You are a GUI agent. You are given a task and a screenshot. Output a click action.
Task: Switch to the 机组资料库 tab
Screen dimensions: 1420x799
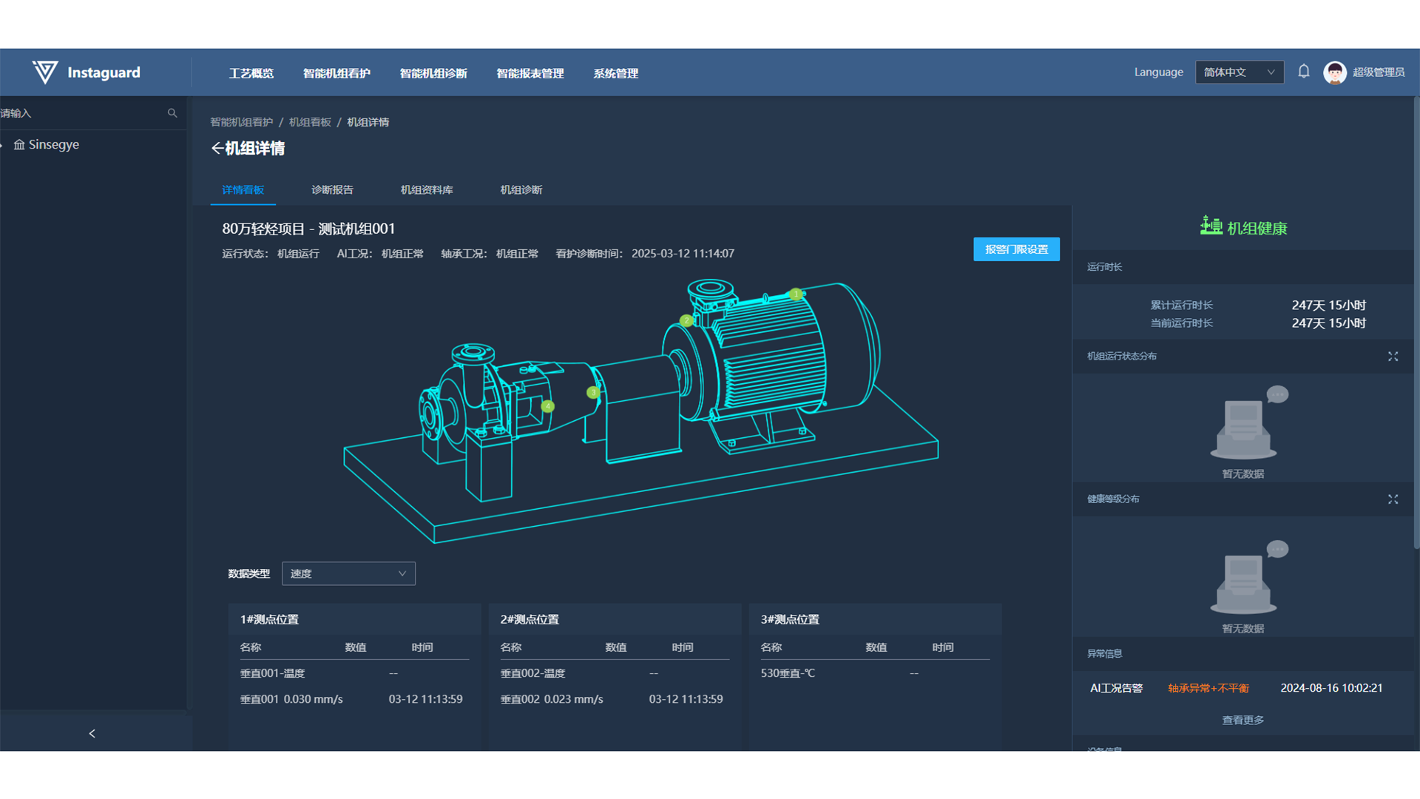tap(427, 190)
